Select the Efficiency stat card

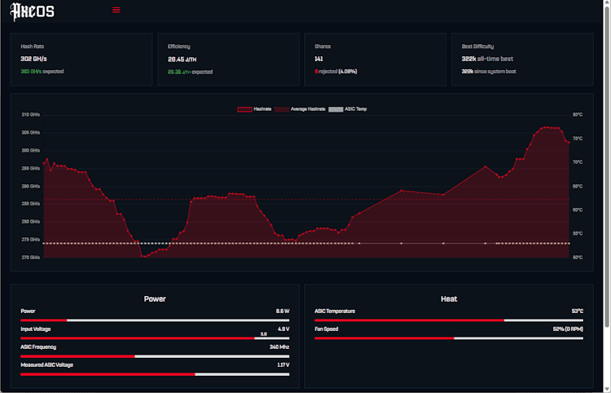coord(228,60)
